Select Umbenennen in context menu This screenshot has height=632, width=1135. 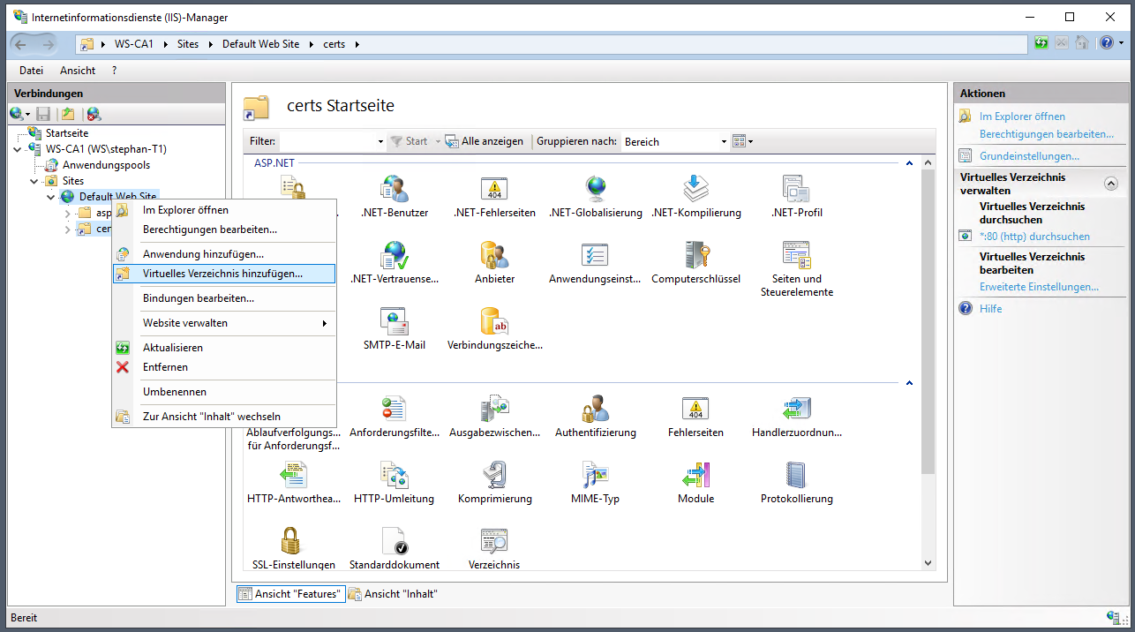pos(224,392)
